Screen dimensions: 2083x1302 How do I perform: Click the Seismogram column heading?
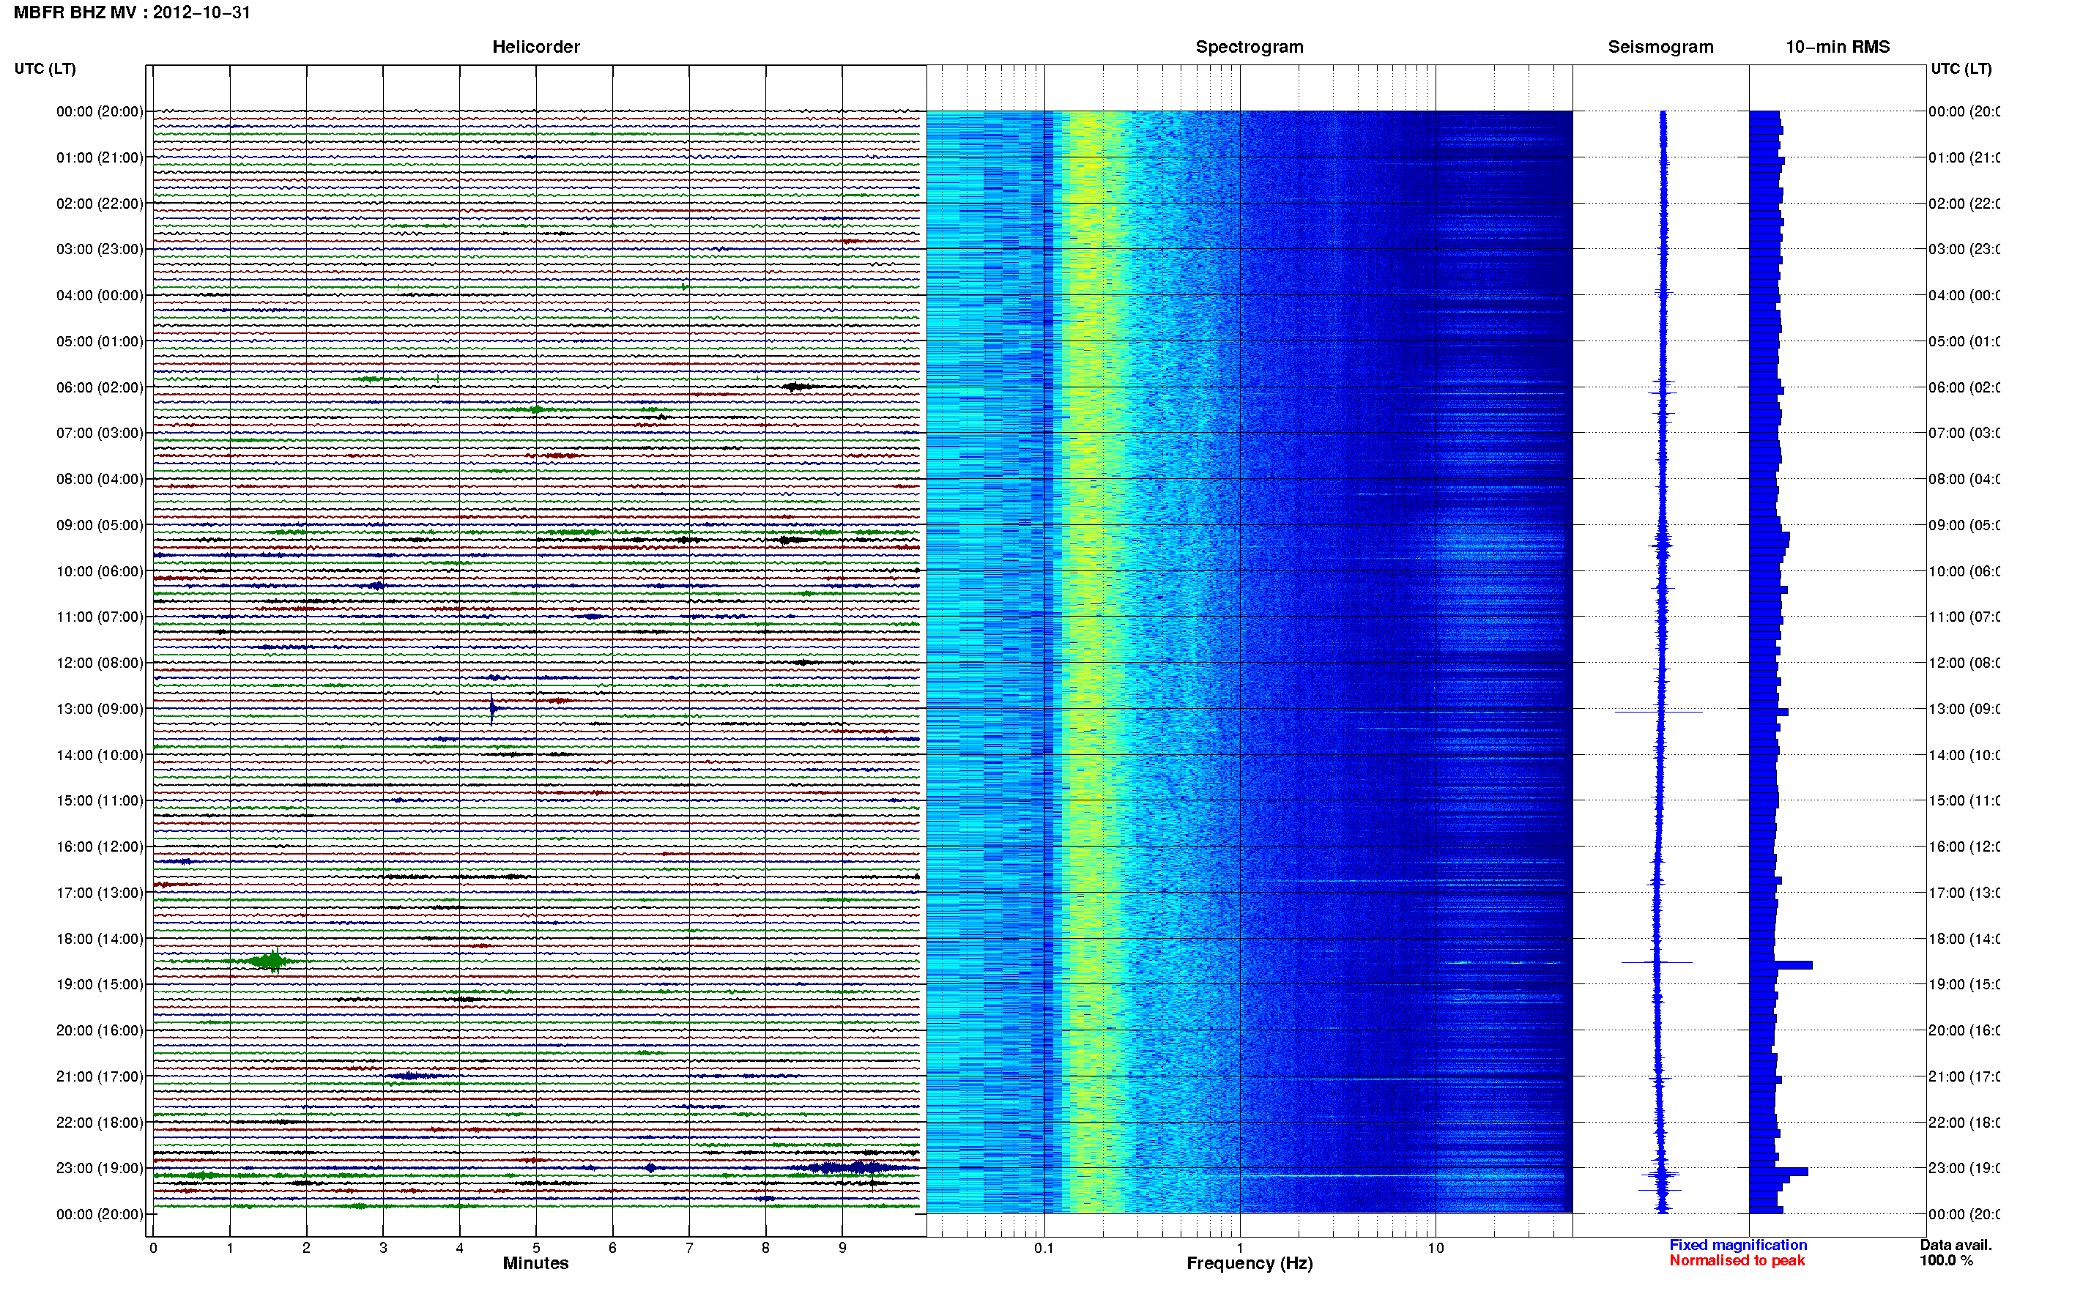point(1660,47)
